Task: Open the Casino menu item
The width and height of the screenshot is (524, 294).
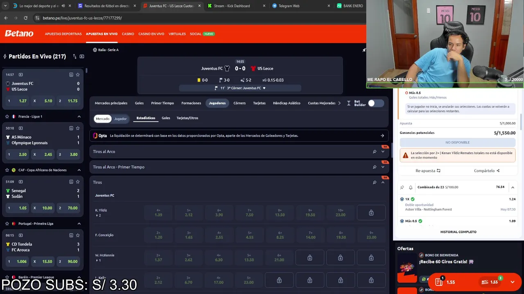Action: click(x=128, y=34)
